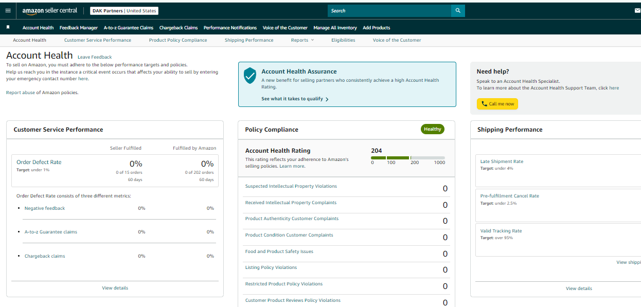The height and width of the screenshot is (307, 641).
Task: Open Product Condition Customer Complaints
Action: pos(289,235)
